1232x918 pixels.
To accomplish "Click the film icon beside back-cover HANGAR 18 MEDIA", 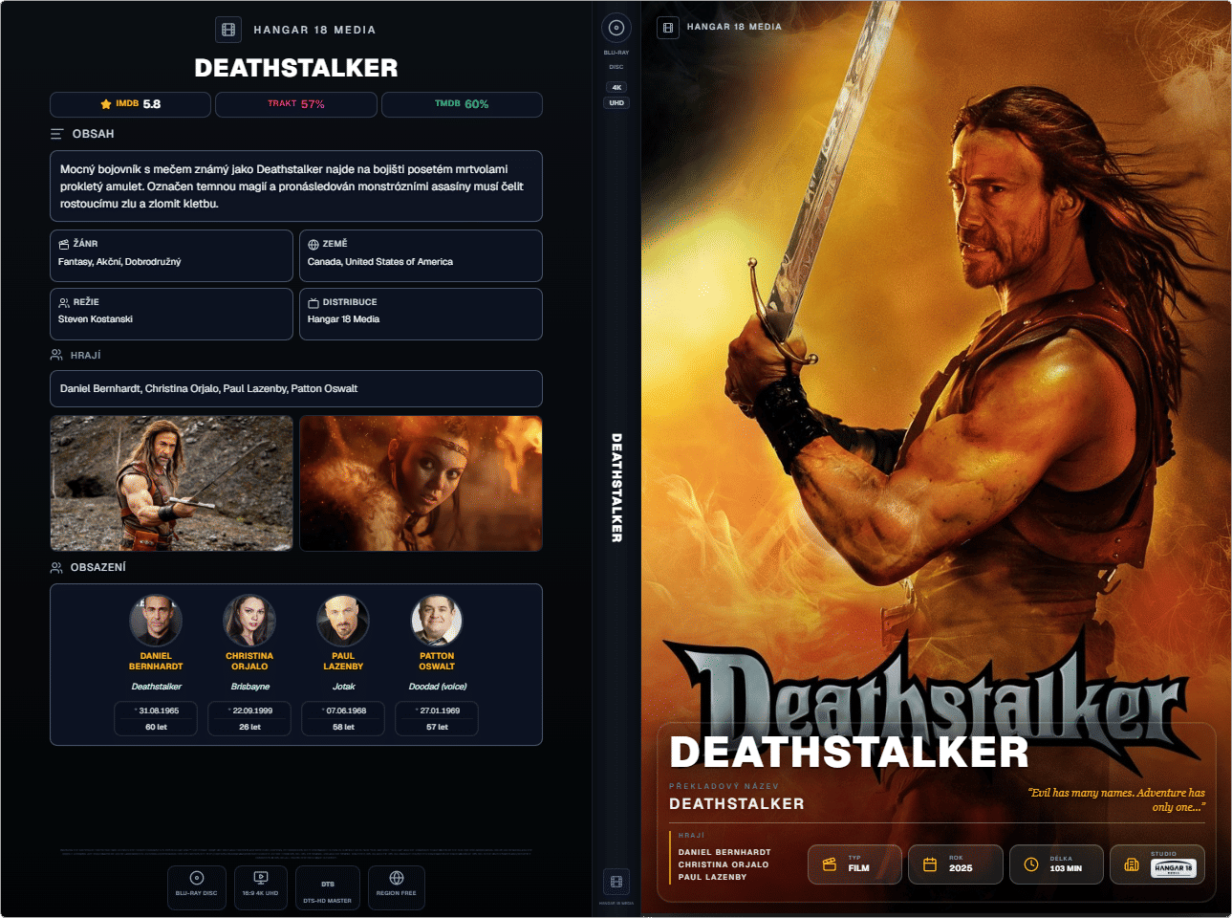I will (228, 30).
